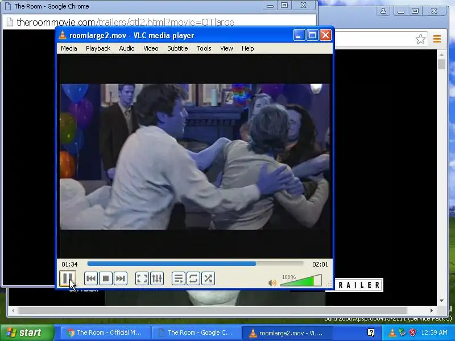Click total duration 02:01 label
455x341 pixels.
tap(320, 264)
